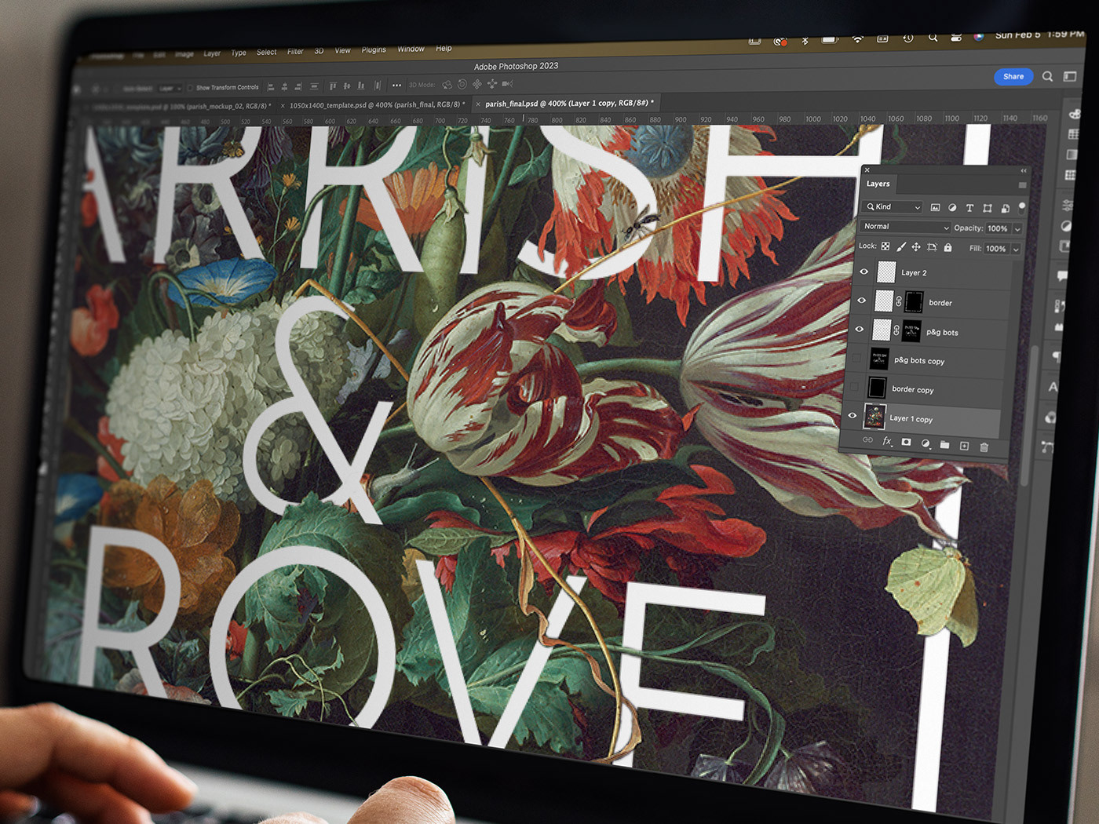Select the Layers panel tab
Viewport: 1099px width, 824px height.
(878, 184)
